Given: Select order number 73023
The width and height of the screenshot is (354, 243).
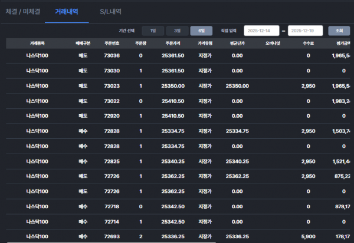Looking at the screenshot, I should 112,86.
